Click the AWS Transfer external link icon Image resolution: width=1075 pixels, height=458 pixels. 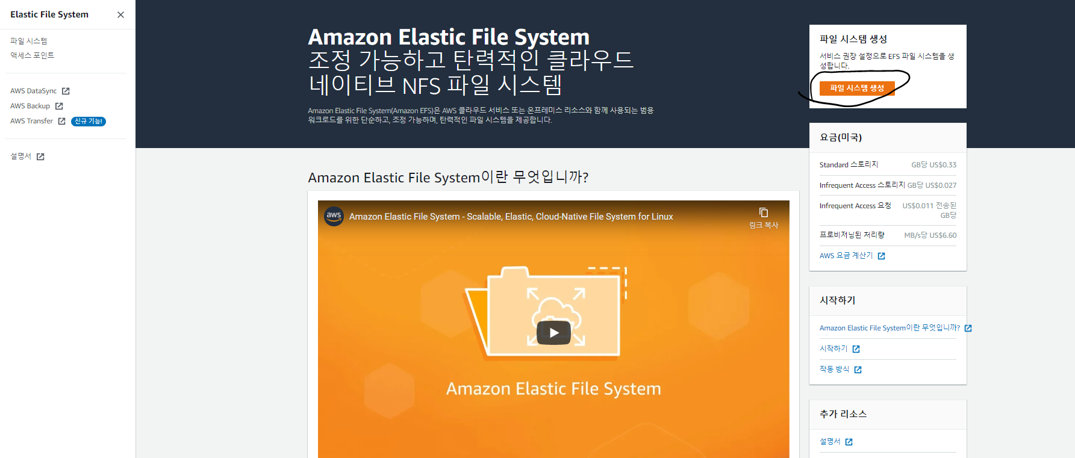[x=61, y=121]
